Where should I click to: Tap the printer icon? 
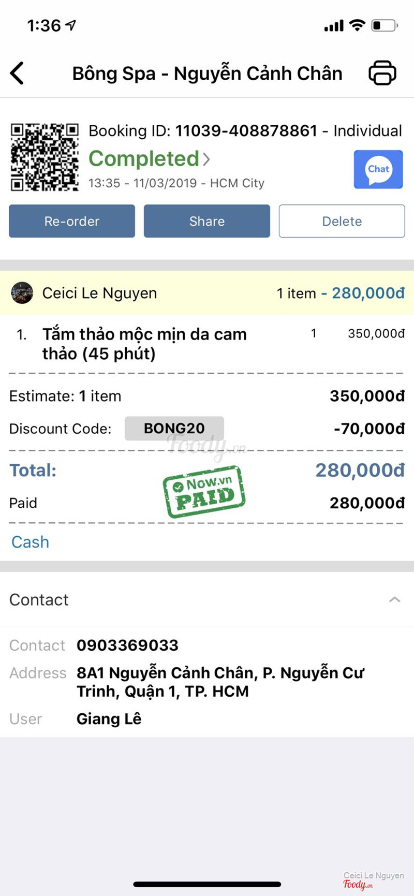(382, 73)
